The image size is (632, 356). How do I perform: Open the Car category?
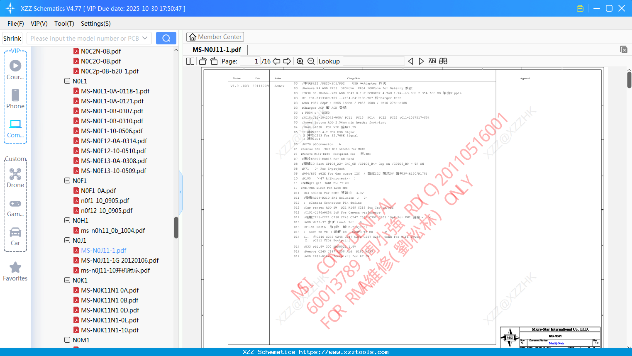pyautogui.click(x=15, y=237)
